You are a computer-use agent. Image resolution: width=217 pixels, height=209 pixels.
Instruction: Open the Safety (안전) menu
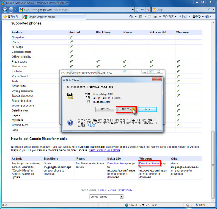(x=184, y=17)
